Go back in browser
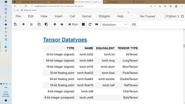 point(15,6)
